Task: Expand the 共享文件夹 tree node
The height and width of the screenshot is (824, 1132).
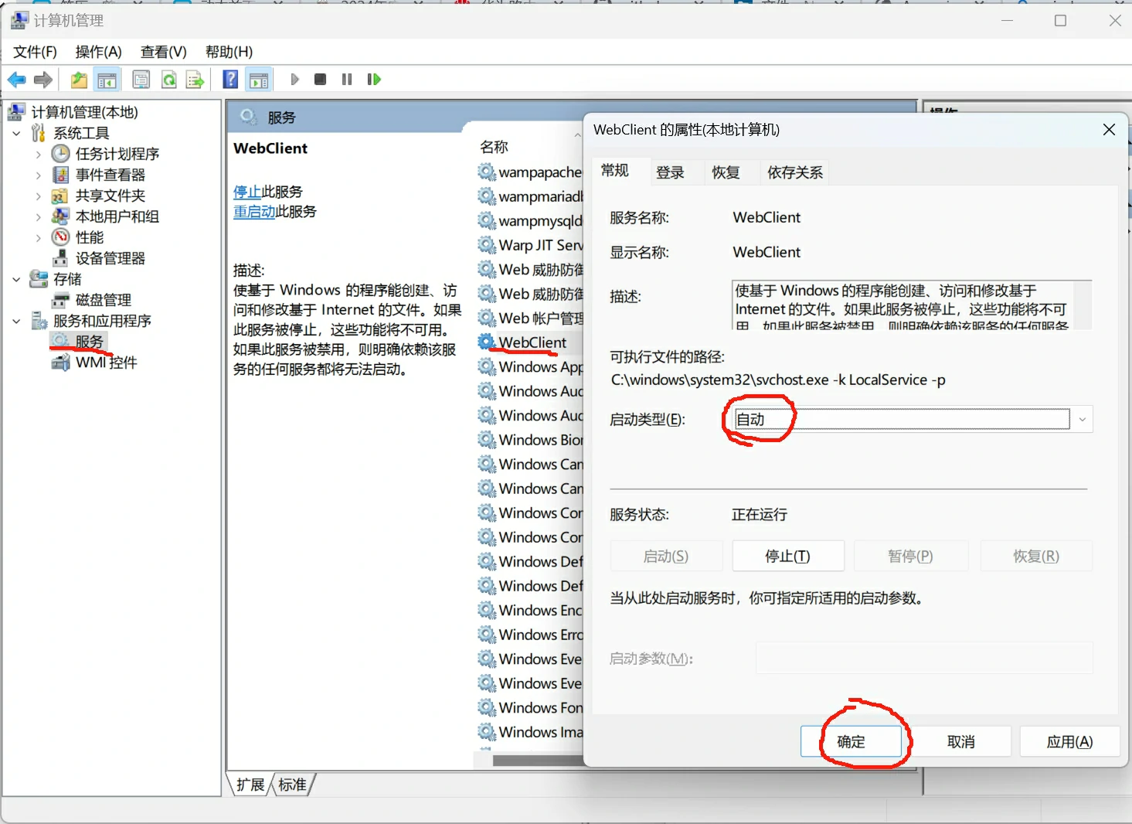Action: 39,196
